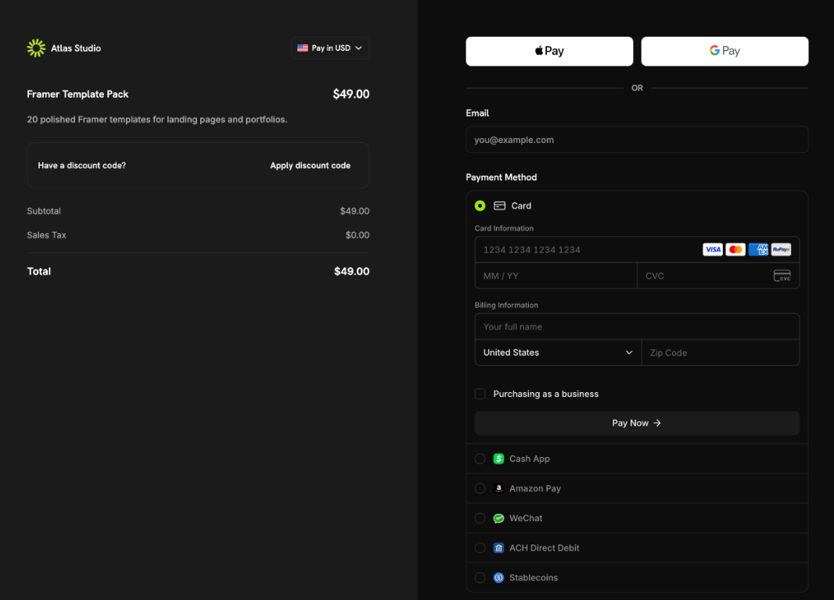Click the RuPay card logo
Screen dimensions: 834x600
[x=781, y=249]
